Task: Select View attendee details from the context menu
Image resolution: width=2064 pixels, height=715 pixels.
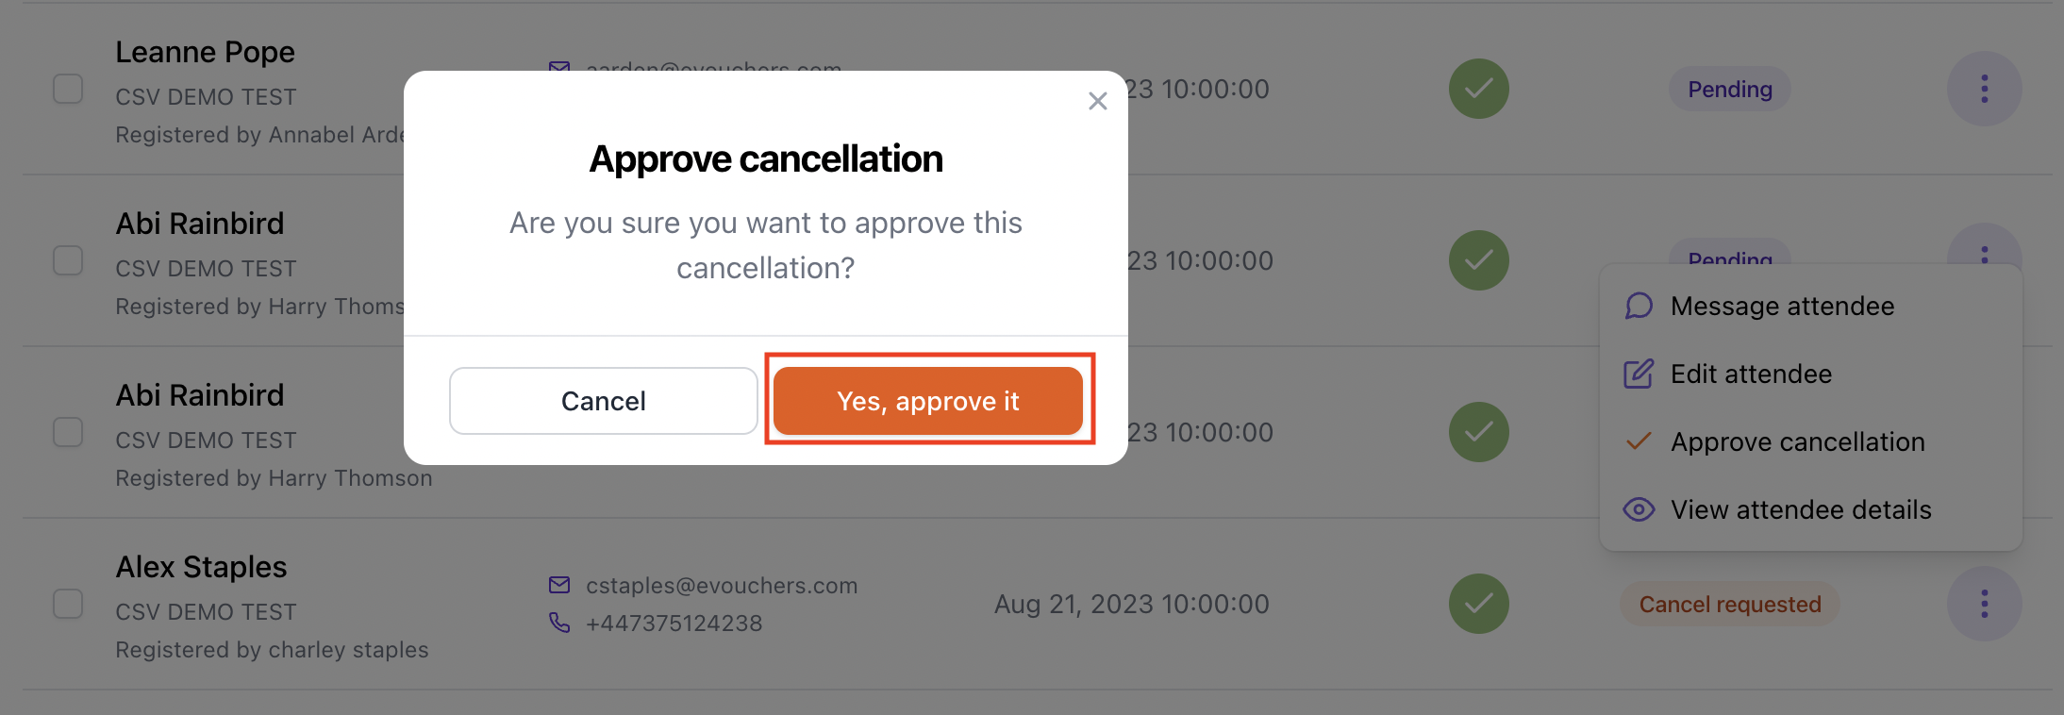Action: coord(1800,509)
